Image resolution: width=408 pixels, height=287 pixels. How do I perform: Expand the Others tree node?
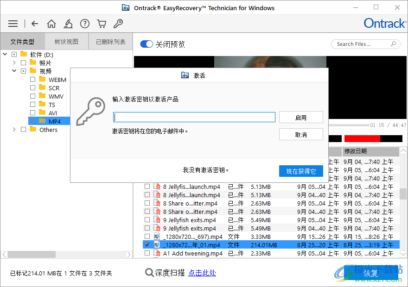coord(14,129)
